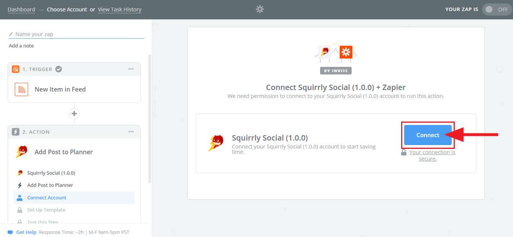Open the Action step options menu

click(x=131, y=132)
